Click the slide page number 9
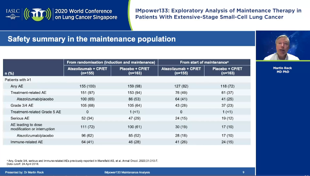The width and height of the screenshot is (310, 176). click(x=243, y=172)
